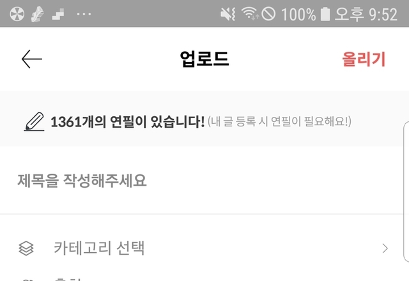Expand category chevron arrow at right
409x281 pixels.
385,248
